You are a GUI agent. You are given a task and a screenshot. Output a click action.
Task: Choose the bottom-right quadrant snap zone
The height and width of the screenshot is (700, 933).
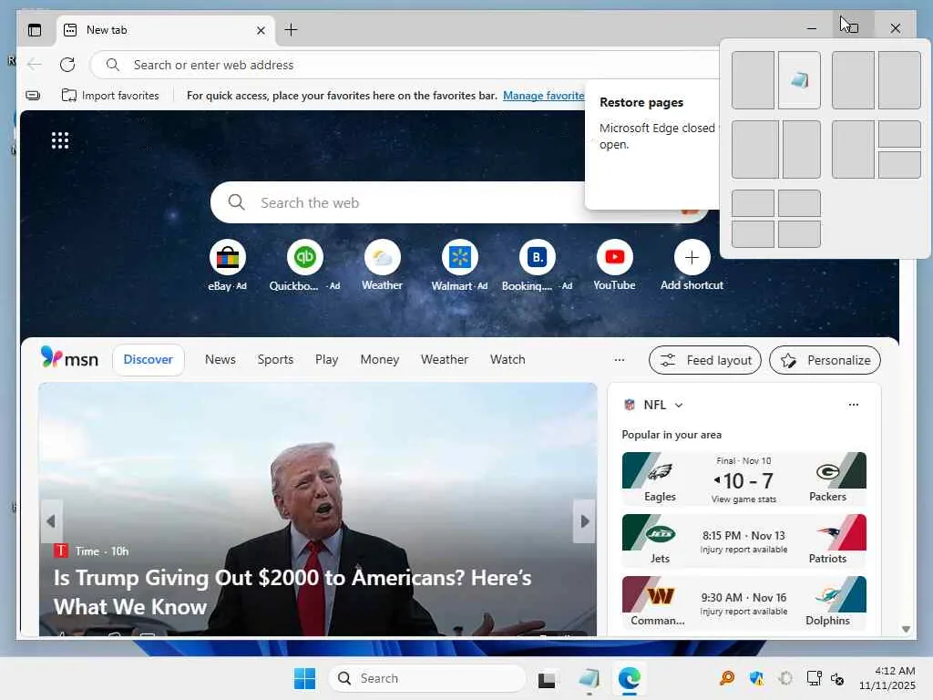(x=799, y=234)
